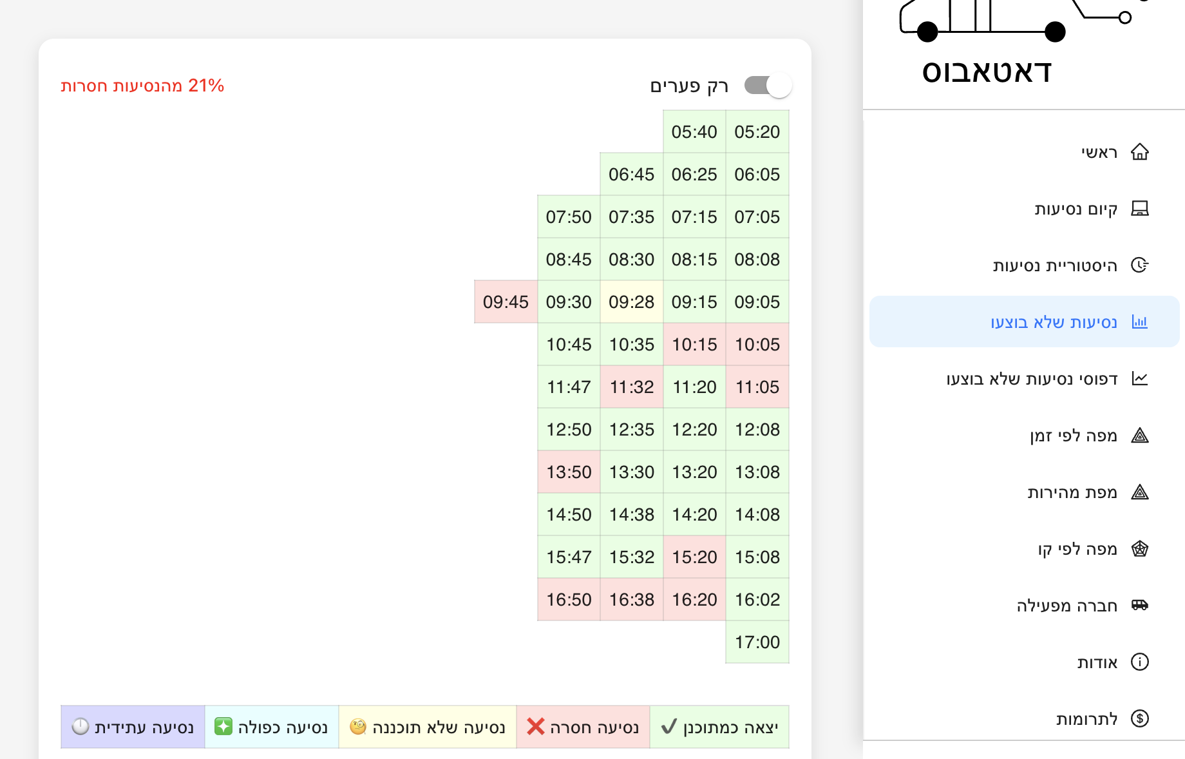Select the unplanned 09:28 trip cell
Viewport: 1185px width, 759px height.
pos(631,302)
